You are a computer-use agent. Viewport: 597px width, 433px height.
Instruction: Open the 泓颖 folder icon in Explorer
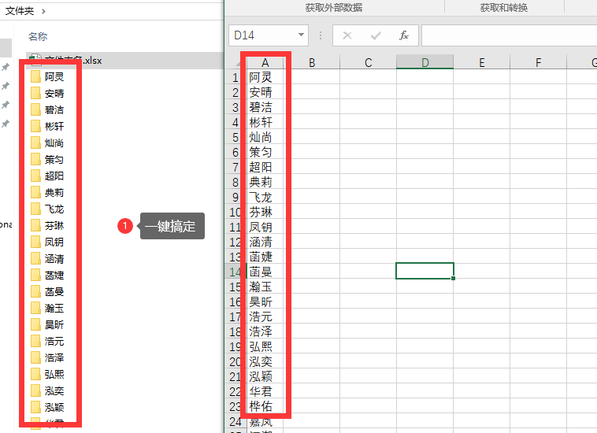coord(35,408)
